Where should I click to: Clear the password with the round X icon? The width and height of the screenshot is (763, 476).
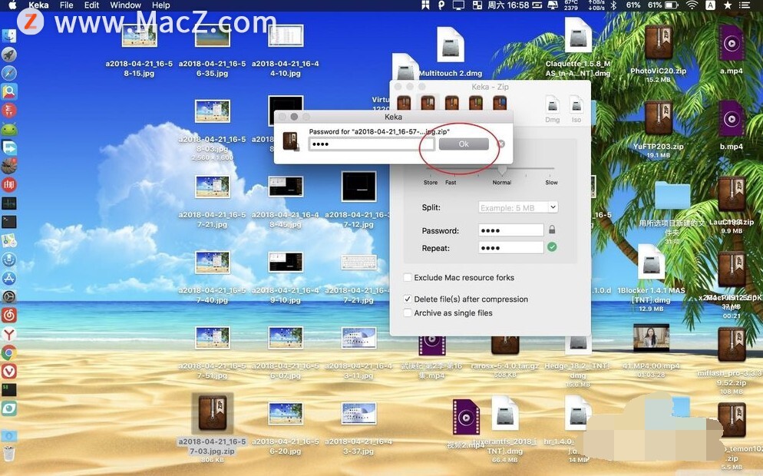(x=500, y=144)
